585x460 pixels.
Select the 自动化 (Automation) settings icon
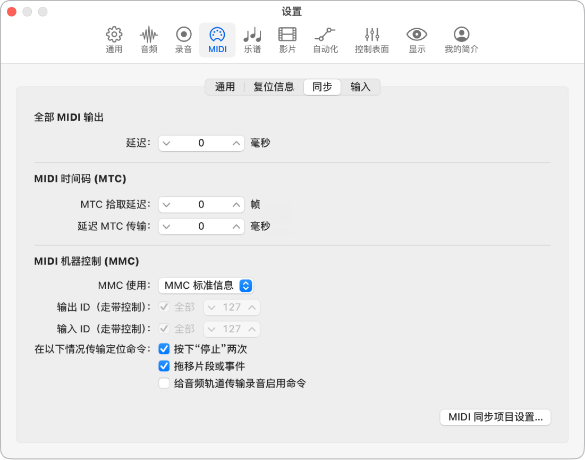point(325,40)
